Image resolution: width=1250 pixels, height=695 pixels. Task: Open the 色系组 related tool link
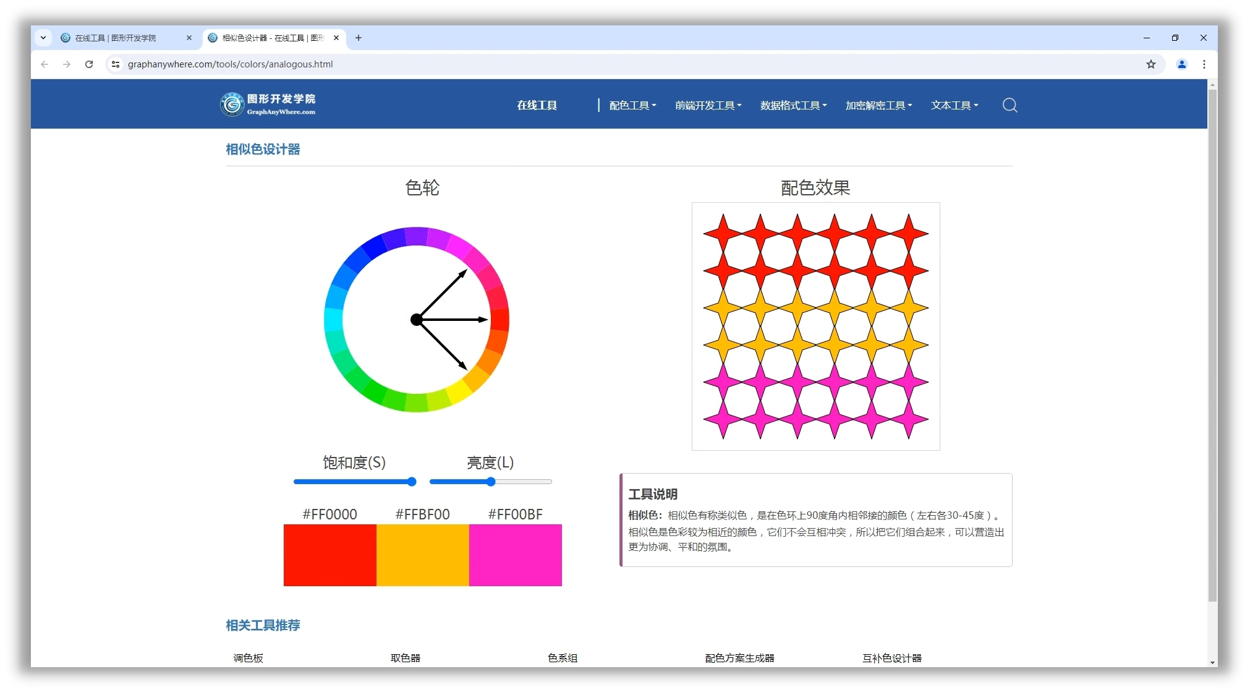(x=563, y=658)
